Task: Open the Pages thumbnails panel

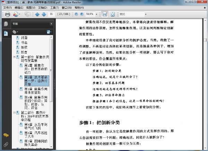Action: pyautogui.click(x=6, y=24)
